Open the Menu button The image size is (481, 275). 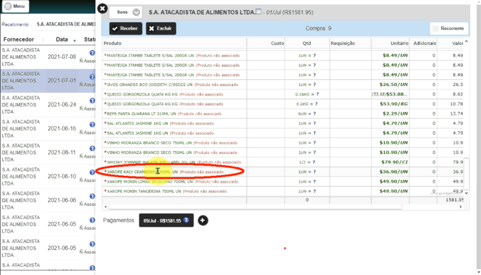coord(15,6)
